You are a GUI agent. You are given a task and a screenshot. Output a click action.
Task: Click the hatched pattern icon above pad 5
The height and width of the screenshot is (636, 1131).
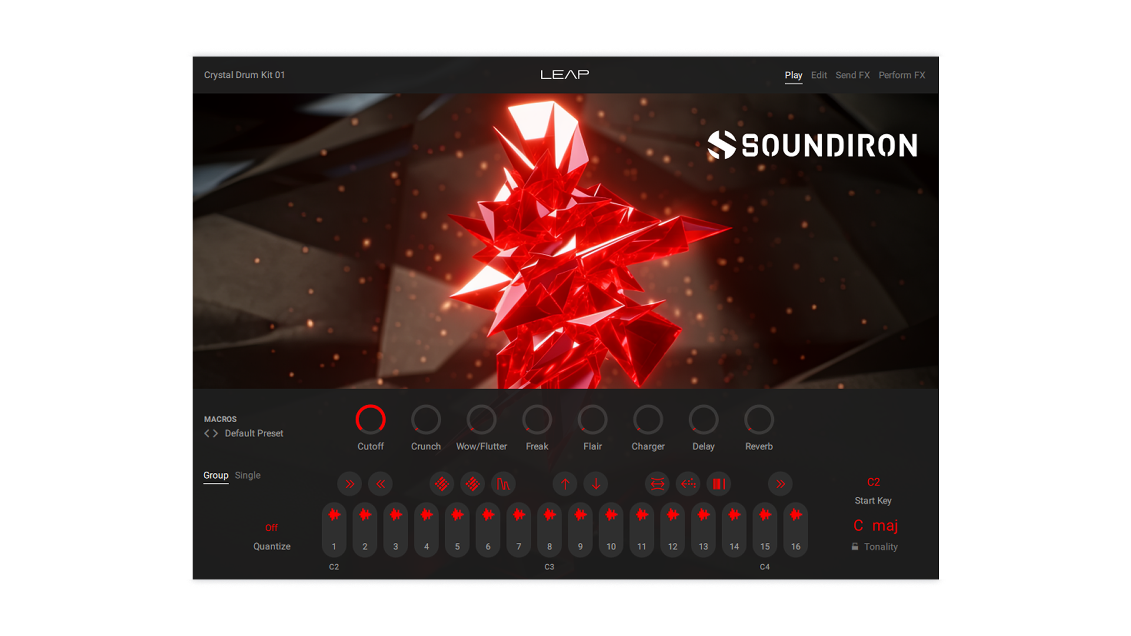pyautogui.click(x=472, y=484)
